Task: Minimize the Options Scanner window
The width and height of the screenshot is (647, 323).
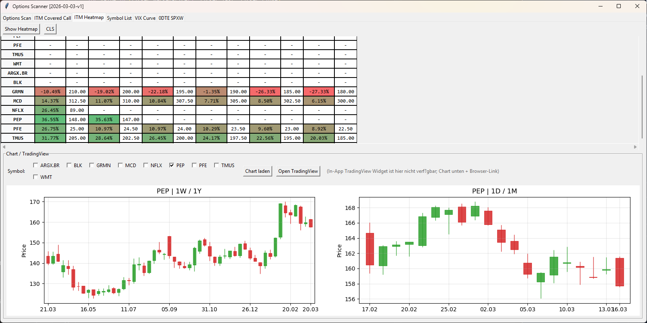Action: coord(601,6)
